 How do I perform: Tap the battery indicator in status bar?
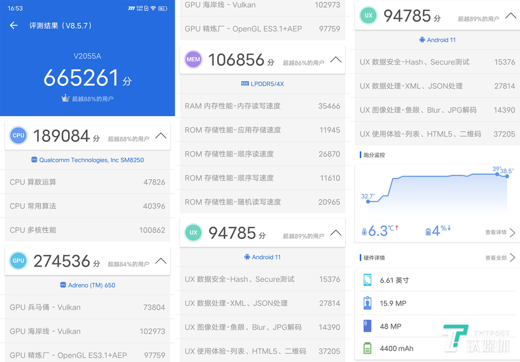pyautogui.click(x=163, y=8)
